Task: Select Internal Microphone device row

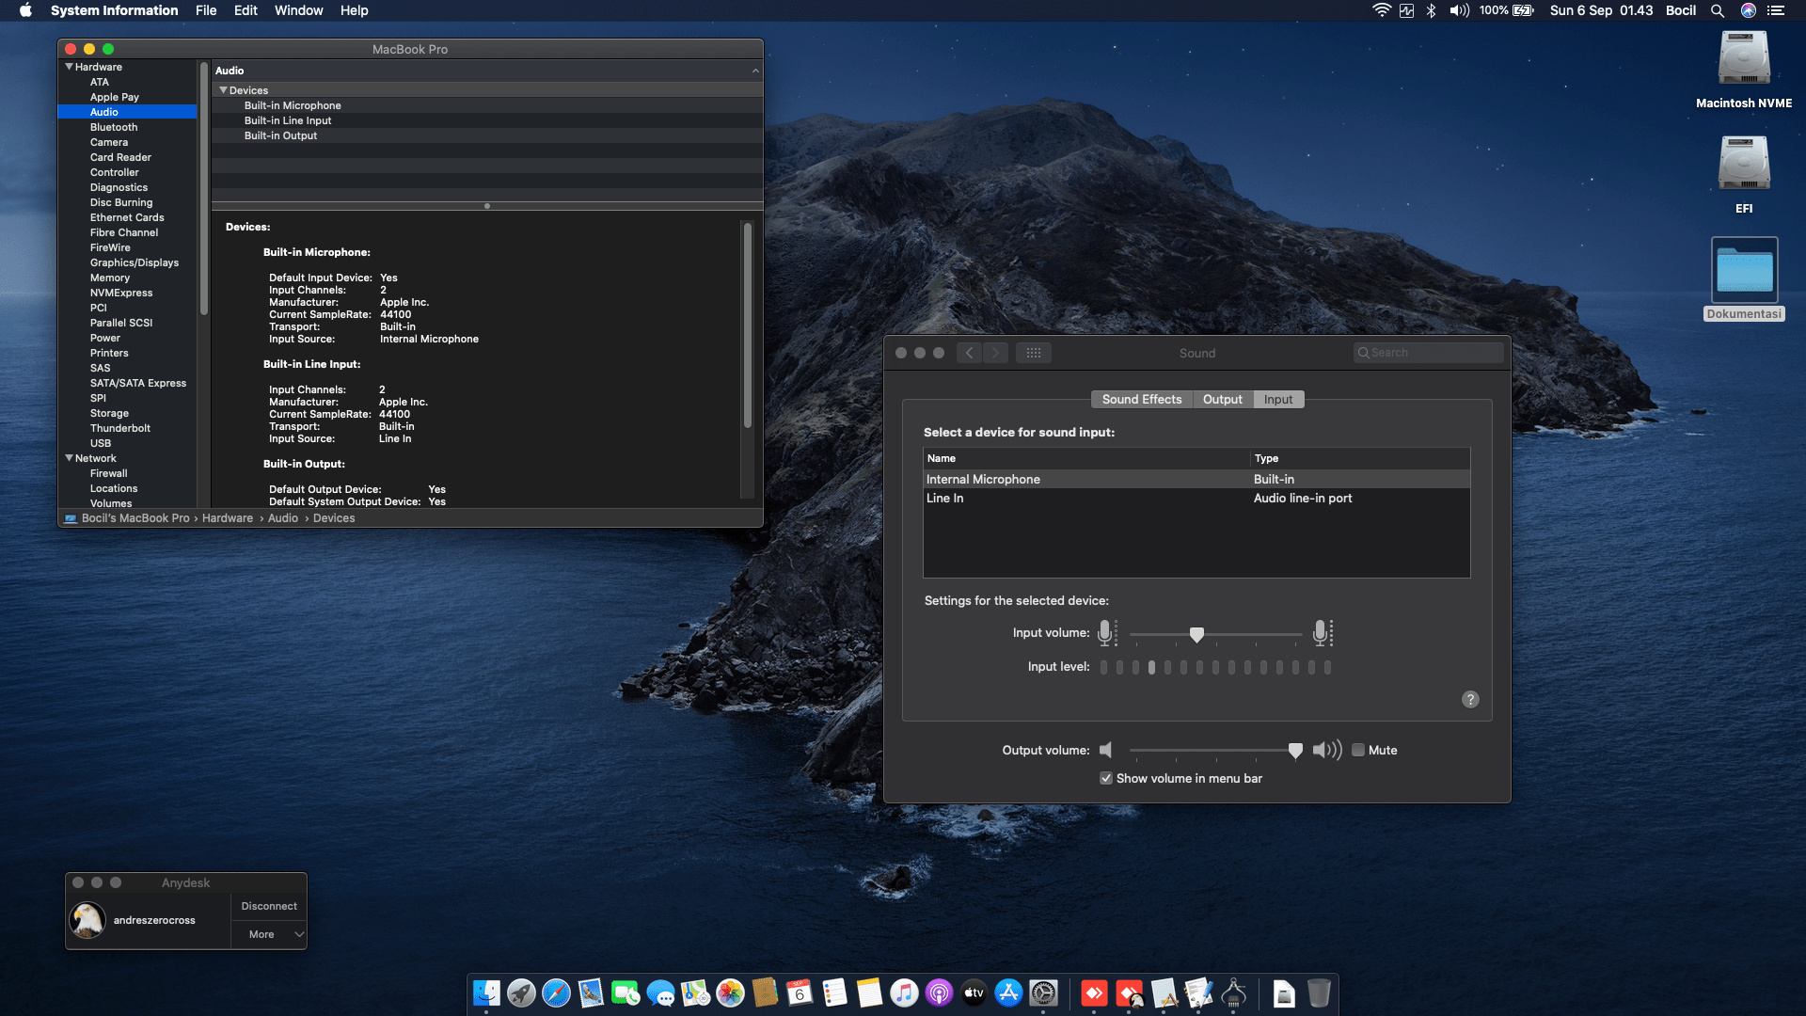Action: point(1196,479)
